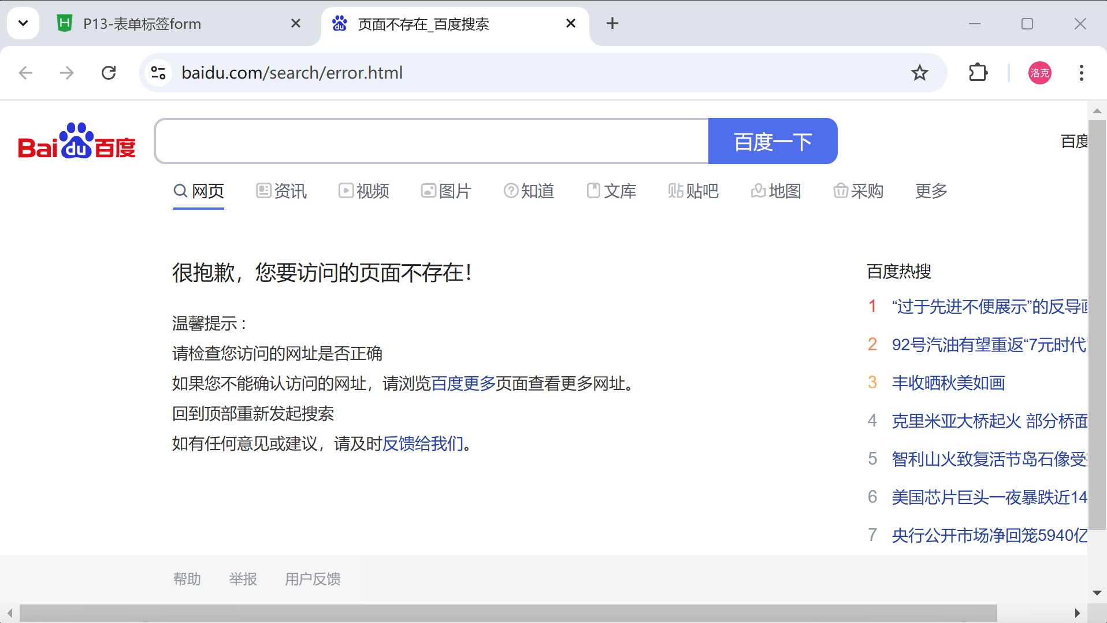Image resolution: width=1107 pixels, height=623 pixels.
Task: Select the 地图 search tab
Action: 776,191
